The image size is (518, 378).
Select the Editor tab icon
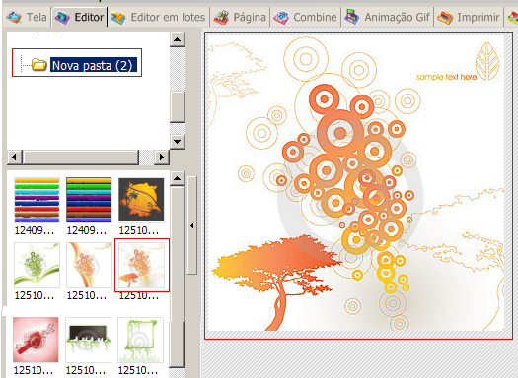pos(62,17)
